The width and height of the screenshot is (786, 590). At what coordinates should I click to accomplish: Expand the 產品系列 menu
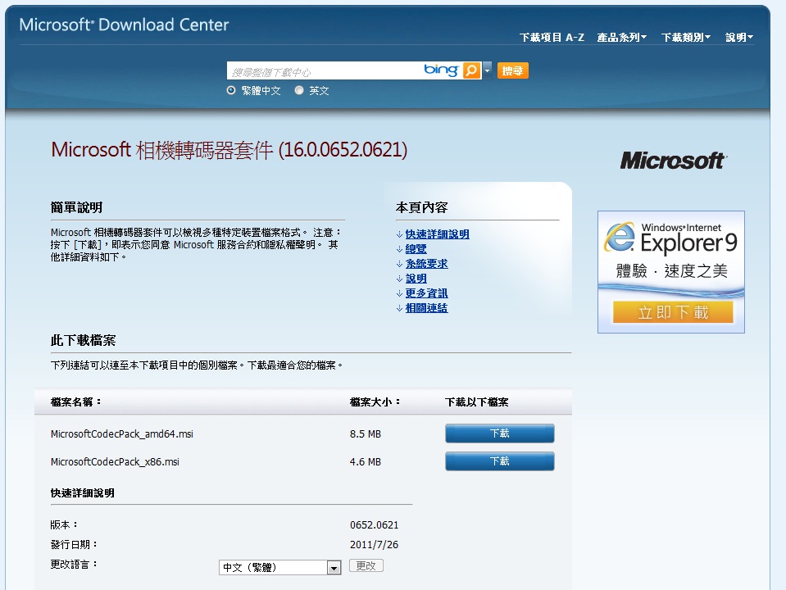tap(621, 37)
